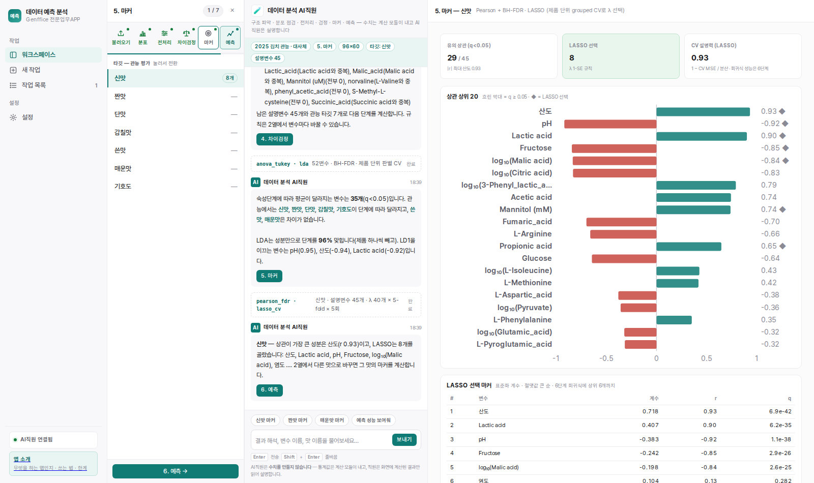Click the AI직원 연결됨 status

coord(53,440)
